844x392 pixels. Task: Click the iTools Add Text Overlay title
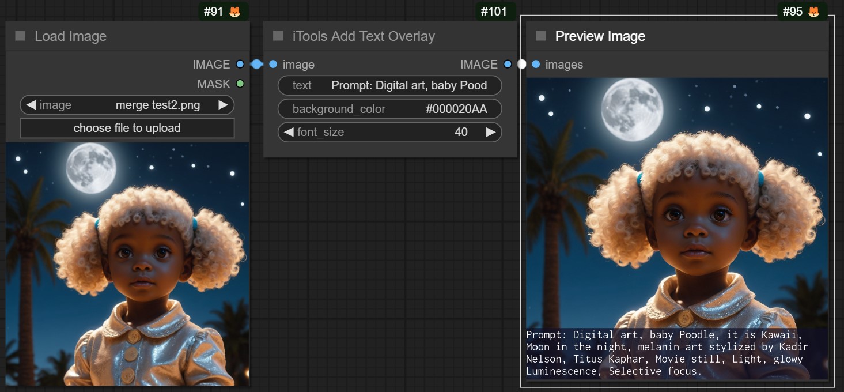(x=364, y=36)
